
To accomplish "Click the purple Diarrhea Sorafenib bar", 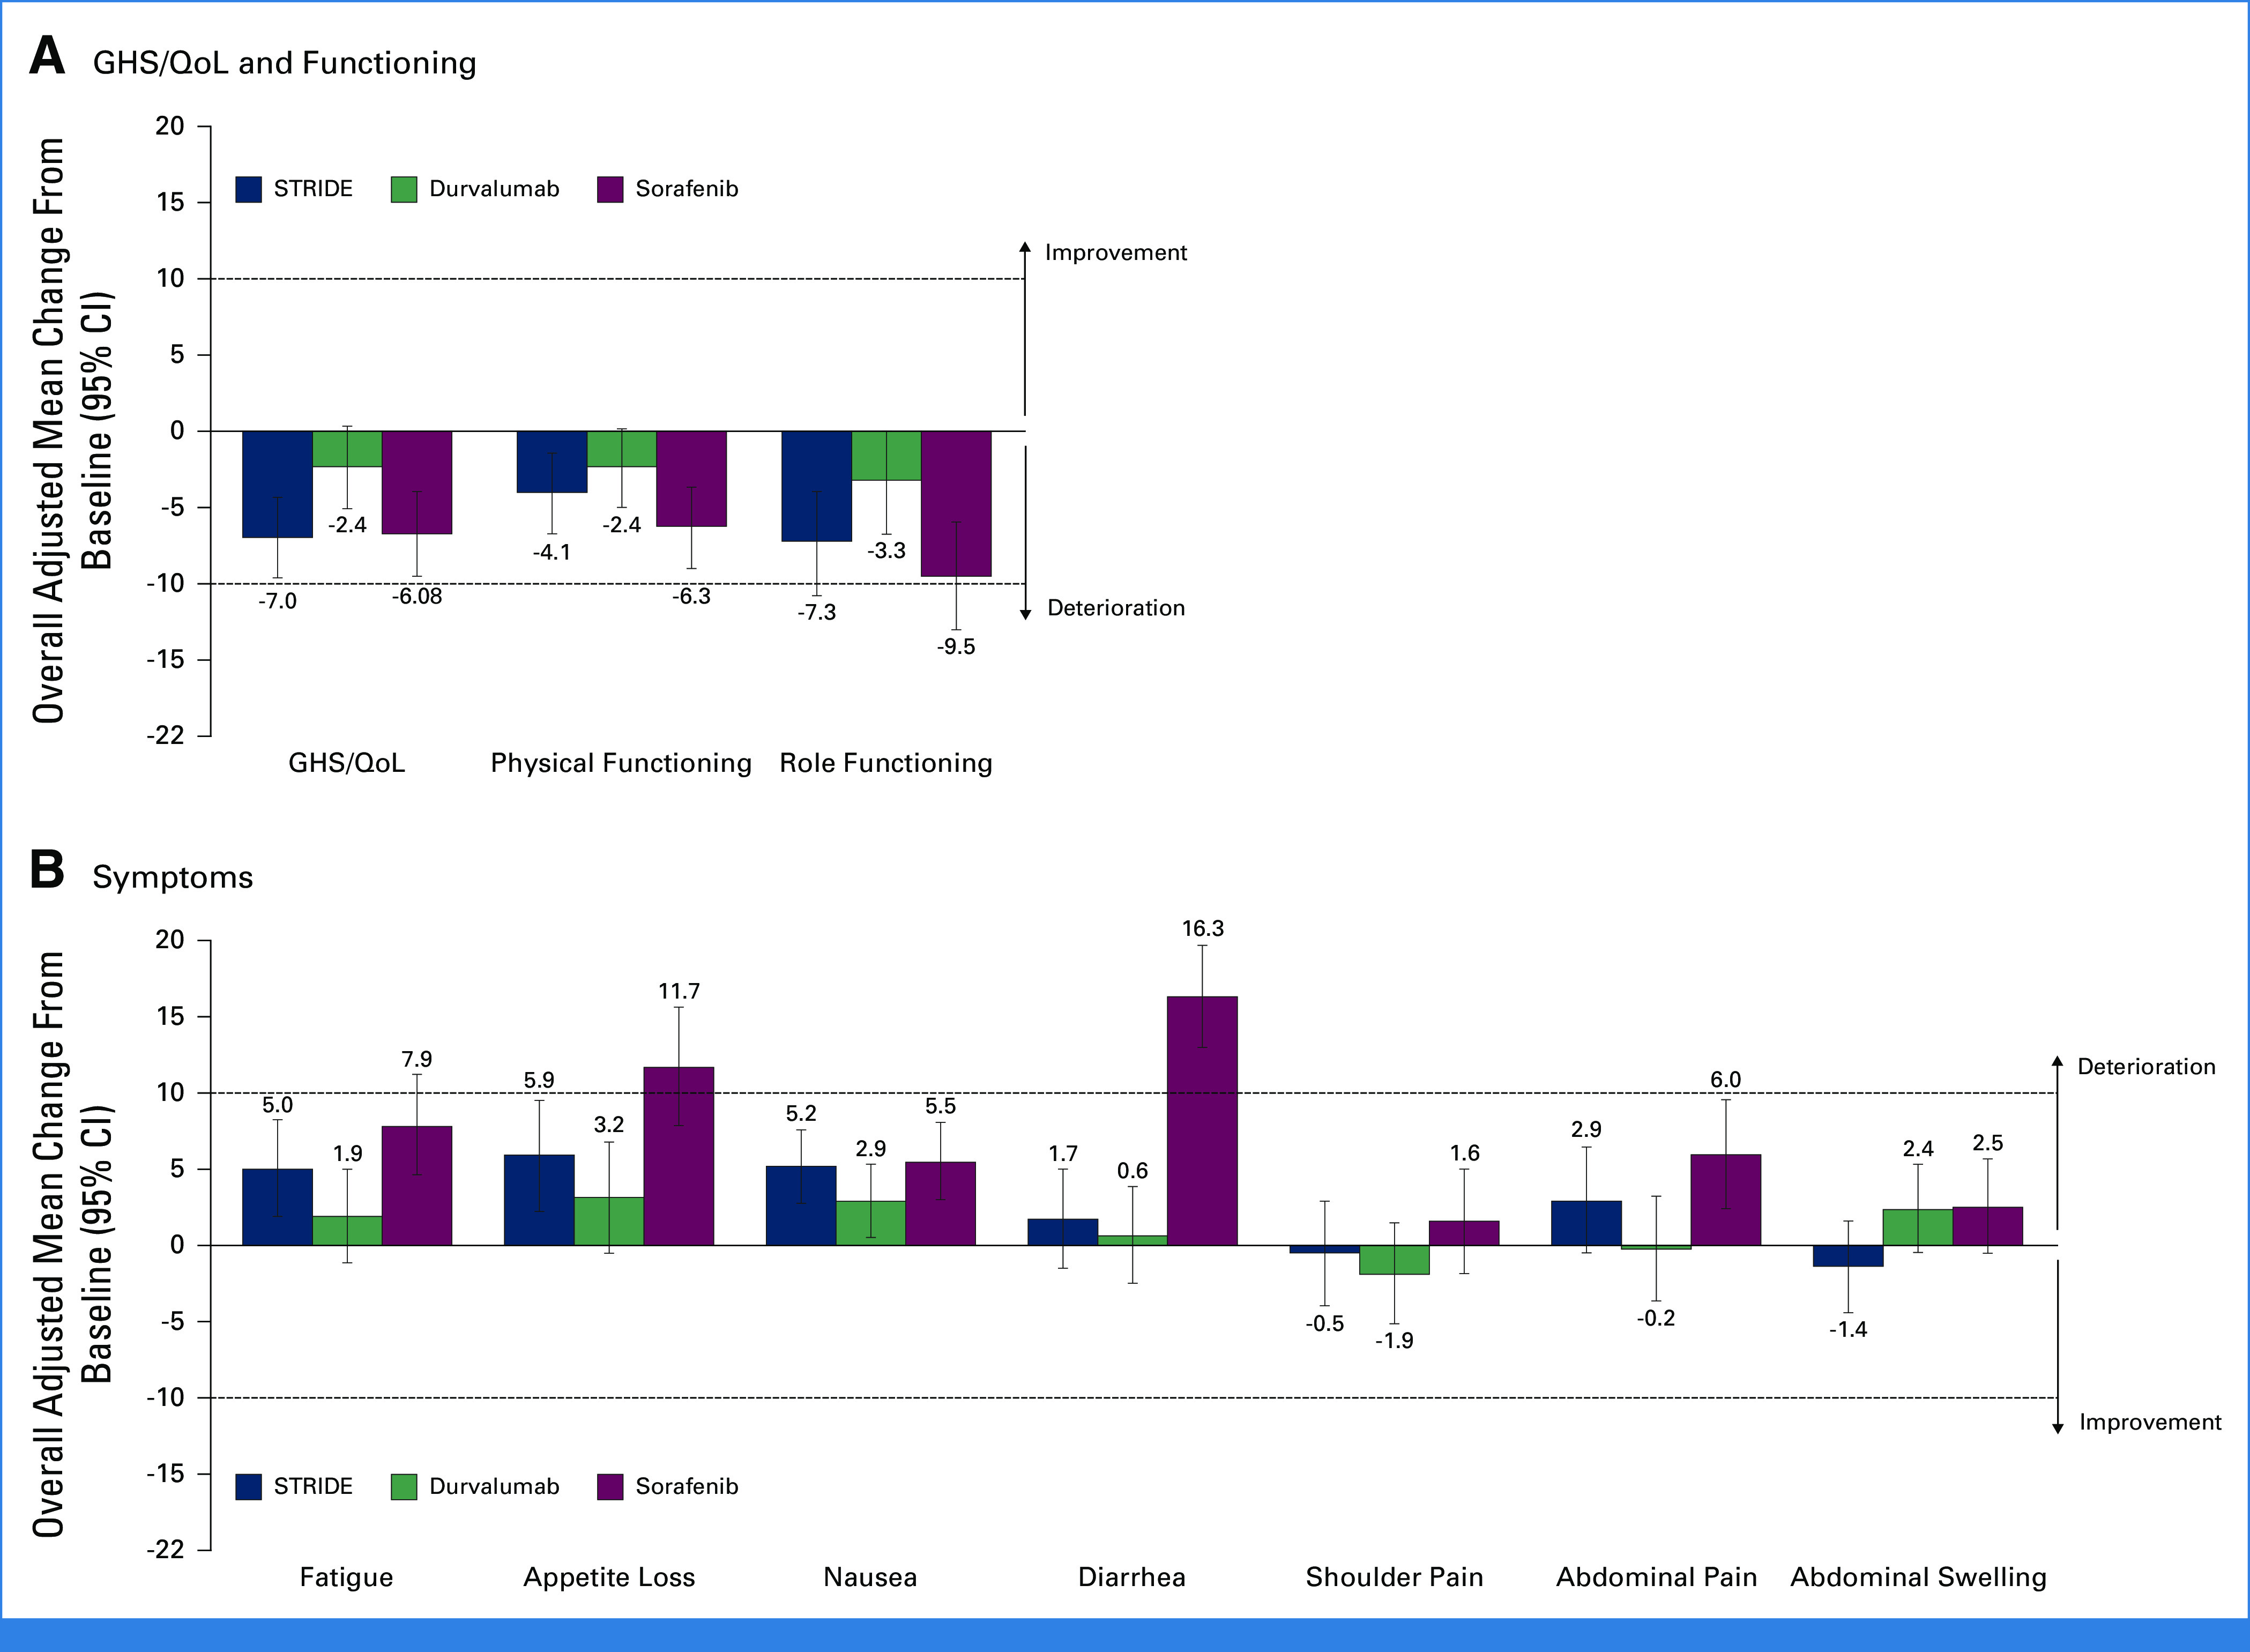I will 1202,1121.
